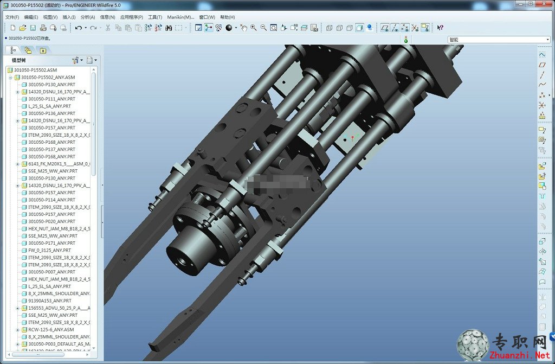
Task: Save the model with the floppy disk icon
Action: coord(33,28)
